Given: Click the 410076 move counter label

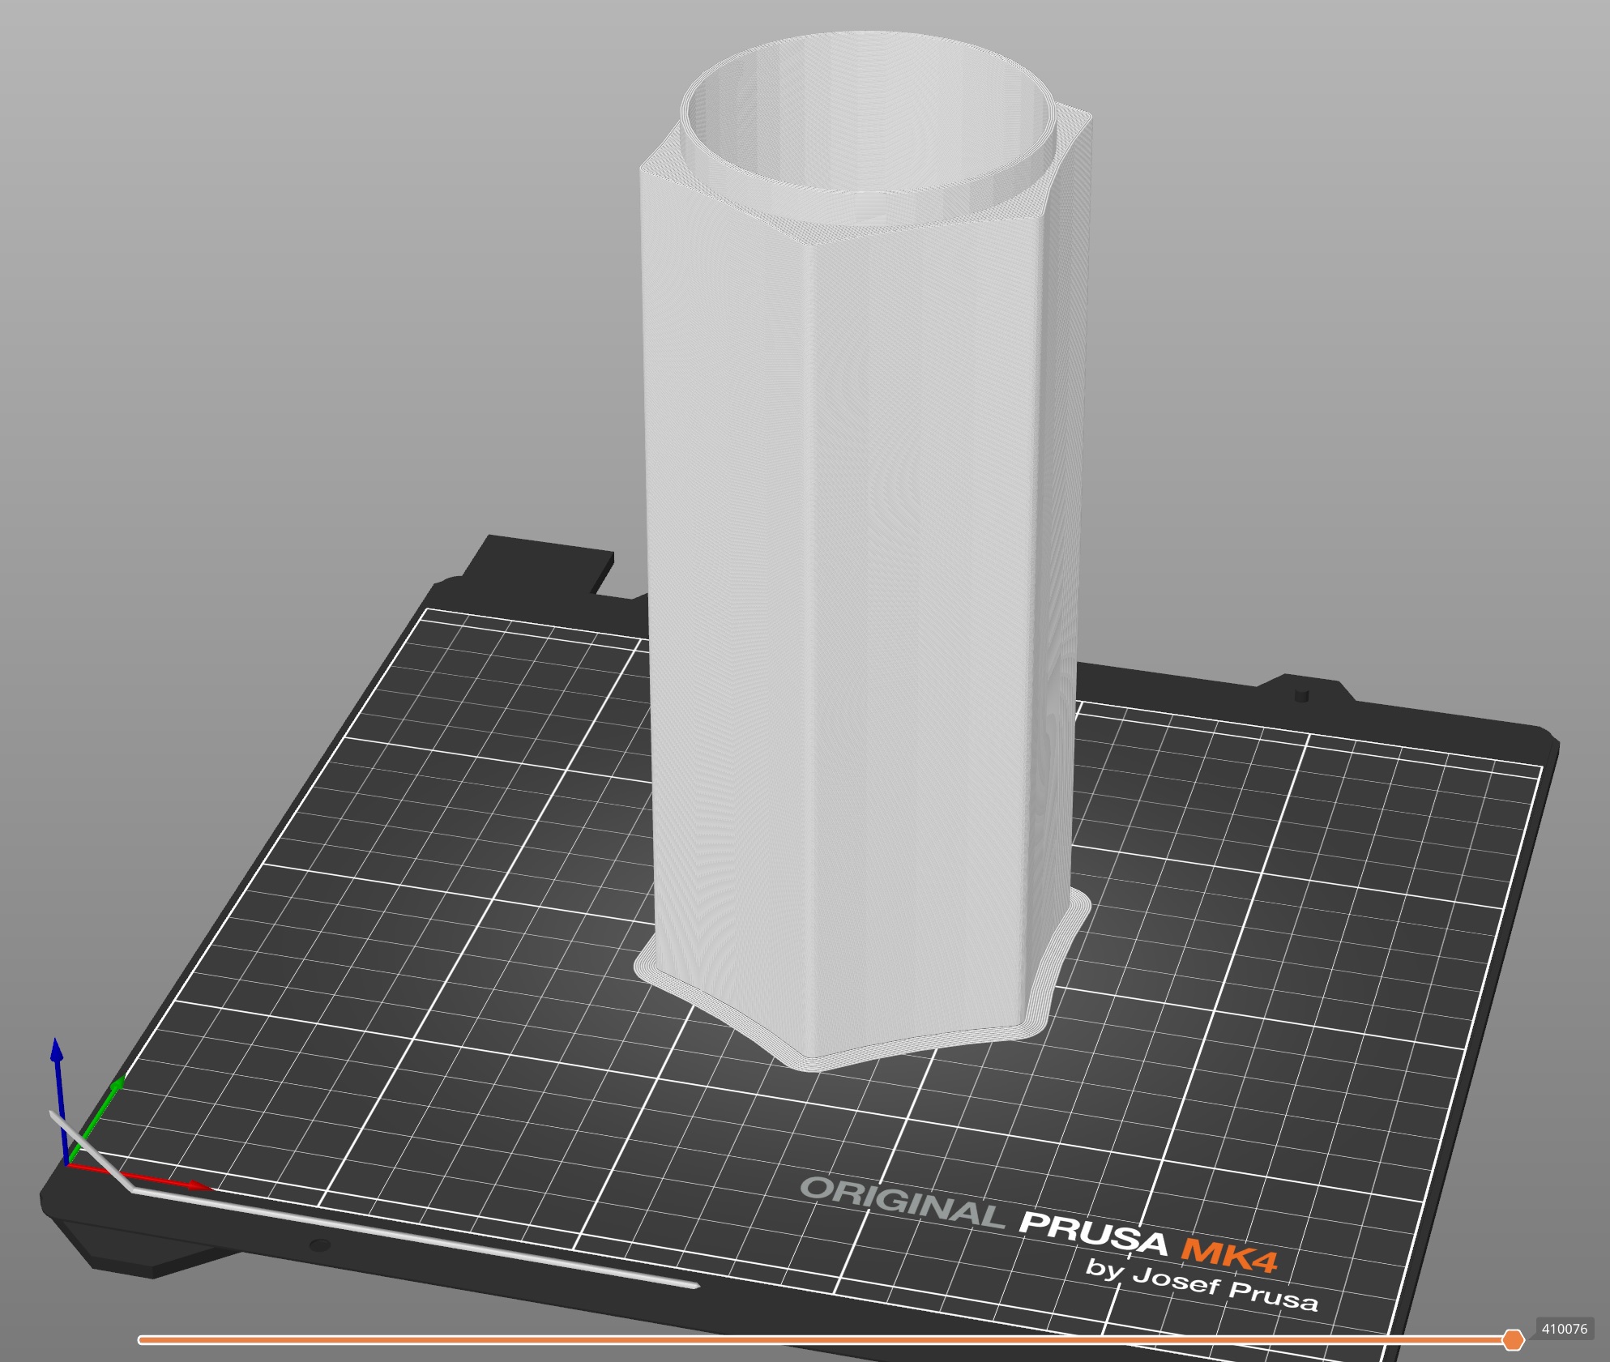Looking at the screenshot, I should [1564, 1329].
